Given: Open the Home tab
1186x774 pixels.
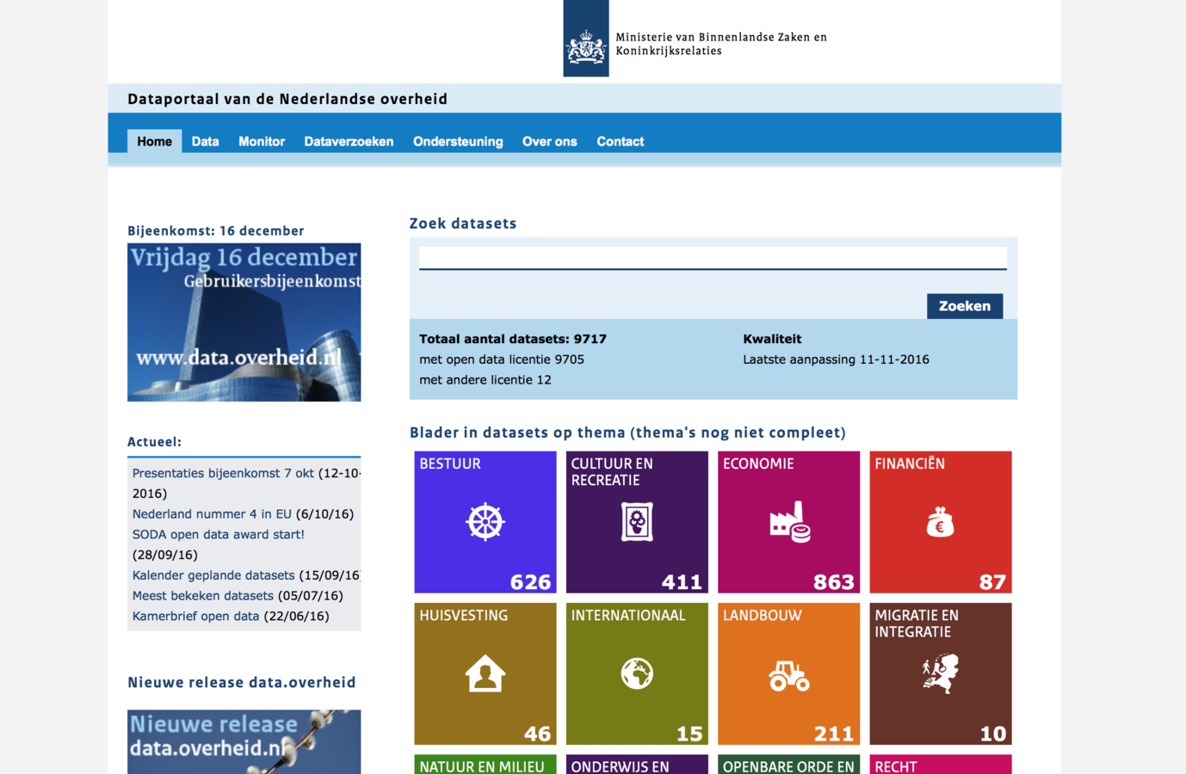Looking at the screenshot, I should [x=155, y=141].
